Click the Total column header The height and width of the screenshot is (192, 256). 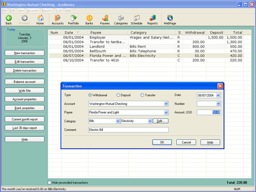pos(234,32)
